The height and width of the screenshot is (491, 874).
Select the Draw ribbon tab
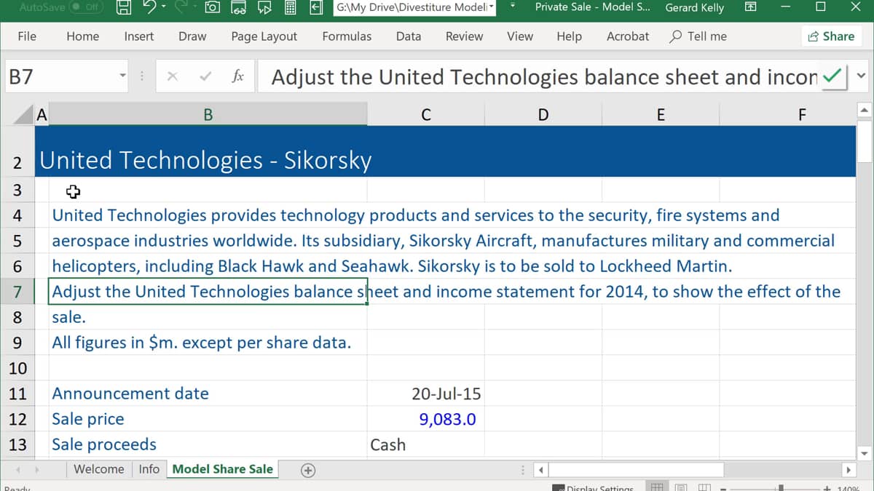pyautogui.click(x=192, y=36)
